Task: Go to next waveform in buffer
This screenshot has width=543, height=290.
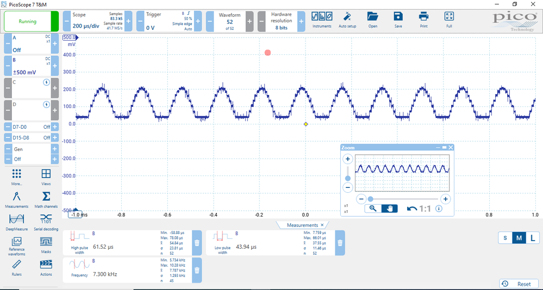Action: click(249, 21)
